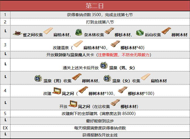Screen dimensions: 190x139
Task: Click the text （满意度达到 85000）
Action: click(118, 114)
